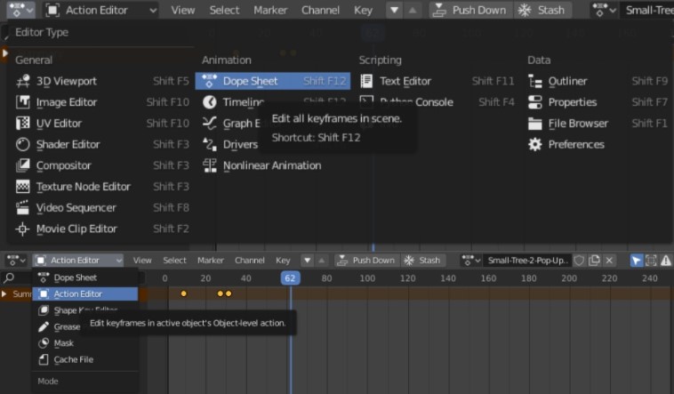Select the UV Editor entry
Image resolution: width=674 pixels, height=394 pixels.
(59, 124)
